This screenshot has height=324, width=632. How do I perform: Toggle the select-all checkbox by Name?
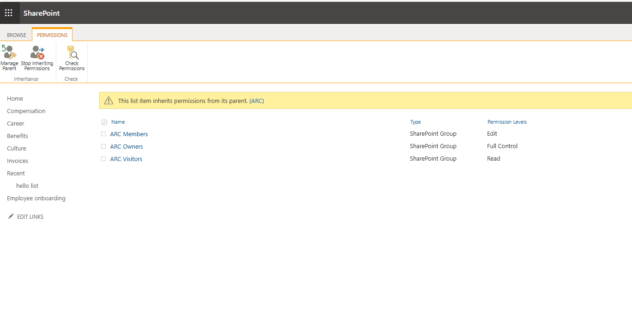pos(104,122)
